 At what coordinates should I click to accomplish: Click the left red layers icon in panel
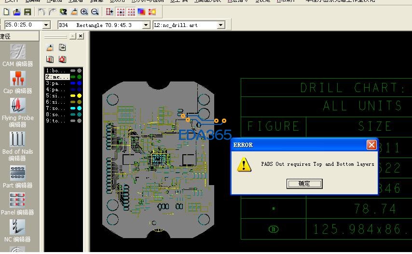pyautogui.click(x=50, y=59)
